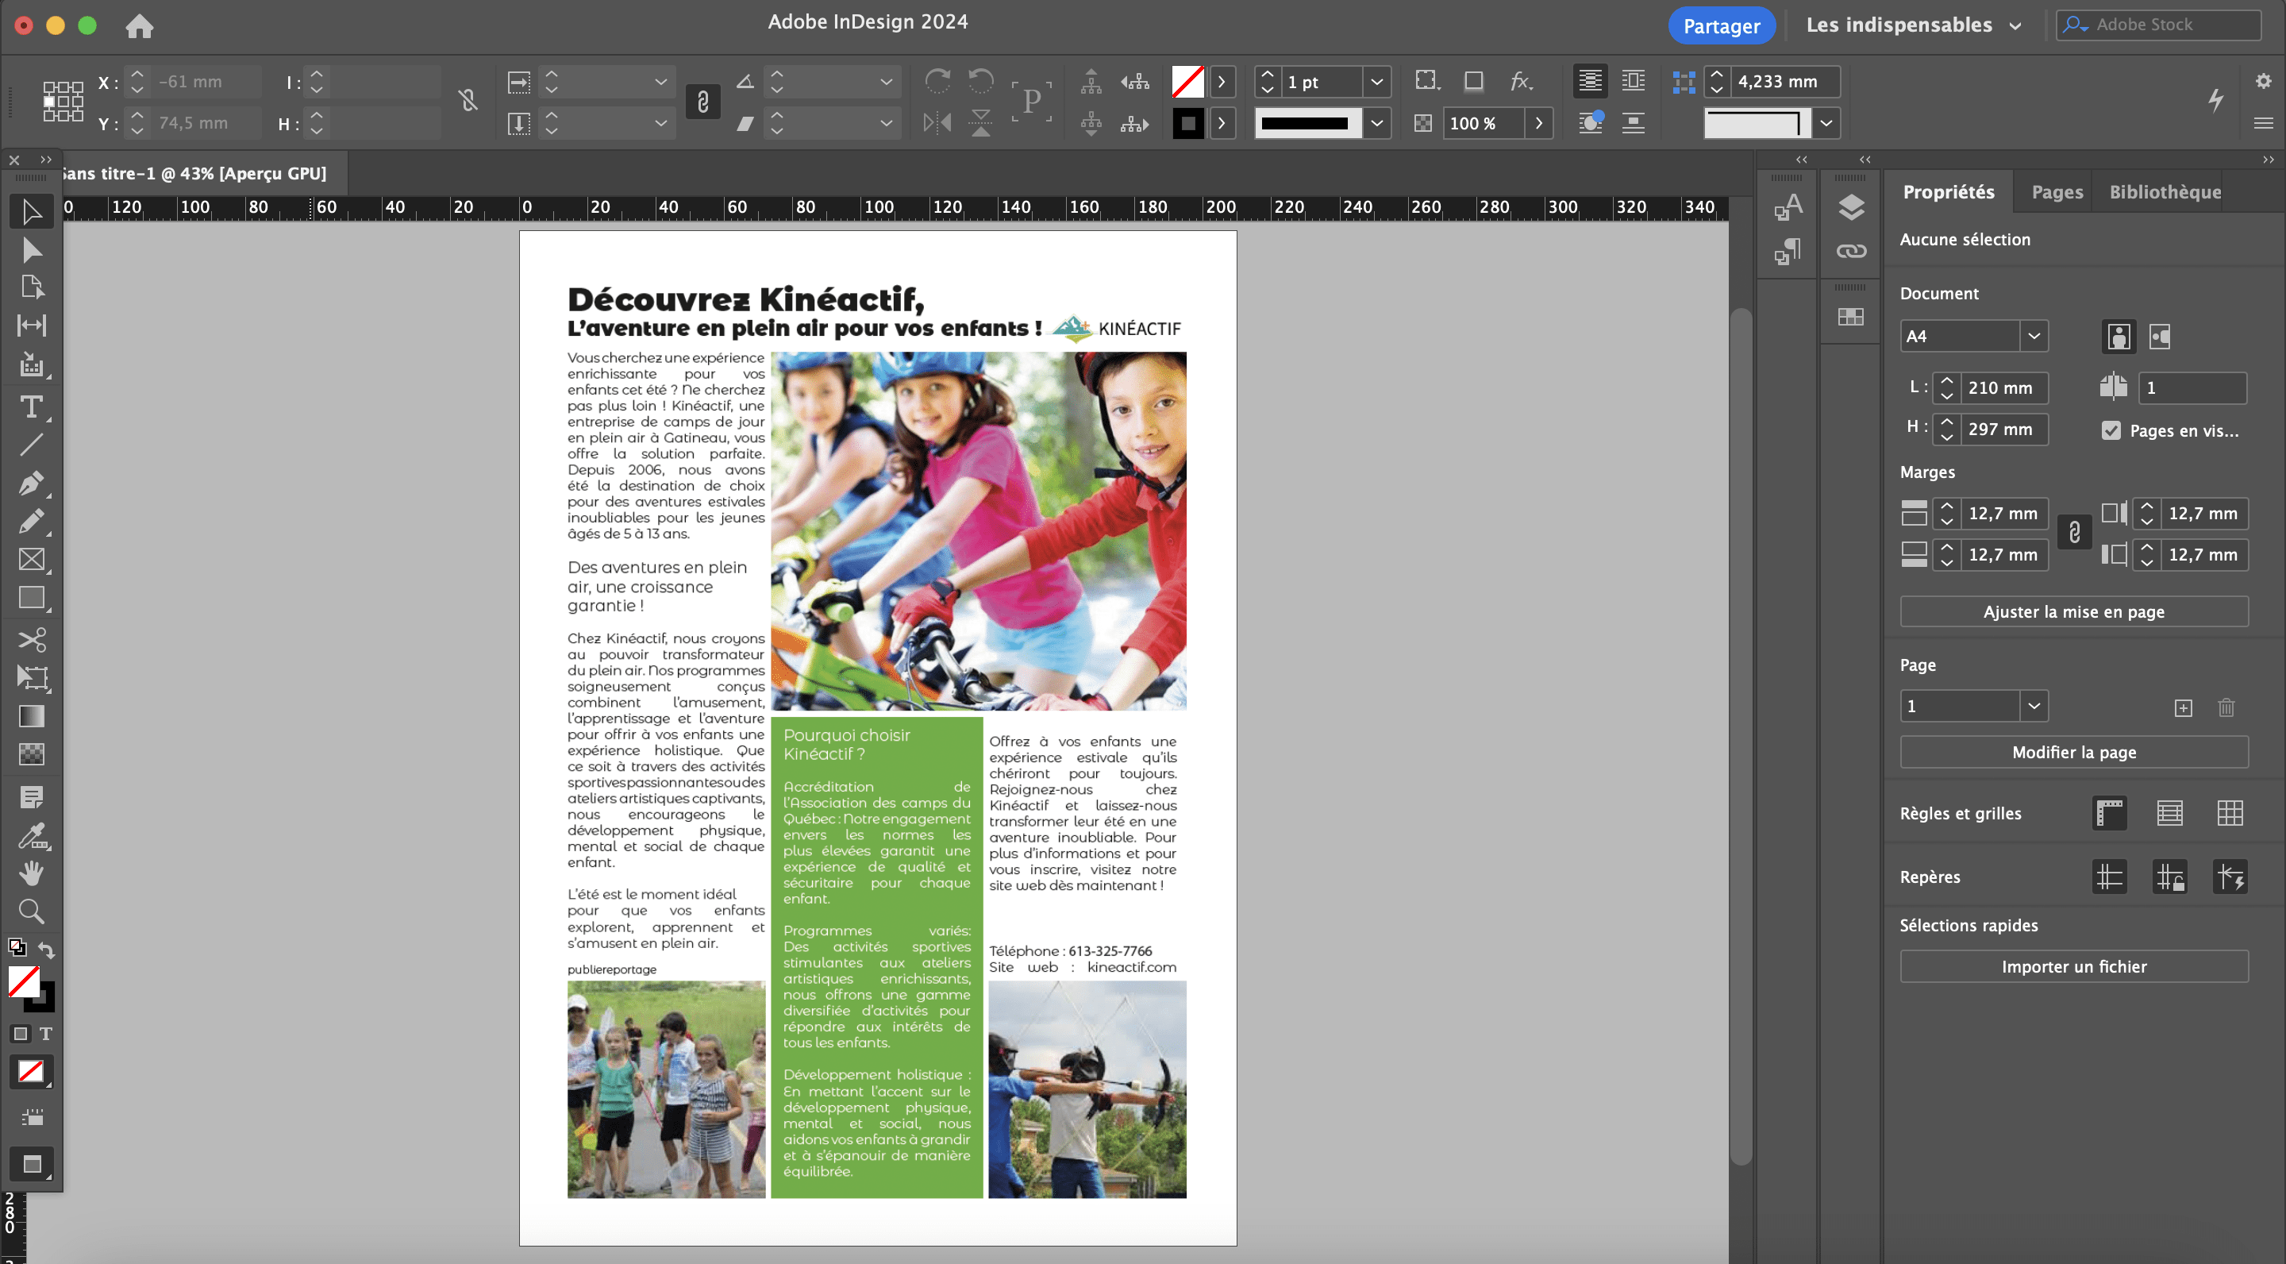This screenshot has height=1264, width=2286.
Task: Click the Home icon
Action: tap(140, 25)
